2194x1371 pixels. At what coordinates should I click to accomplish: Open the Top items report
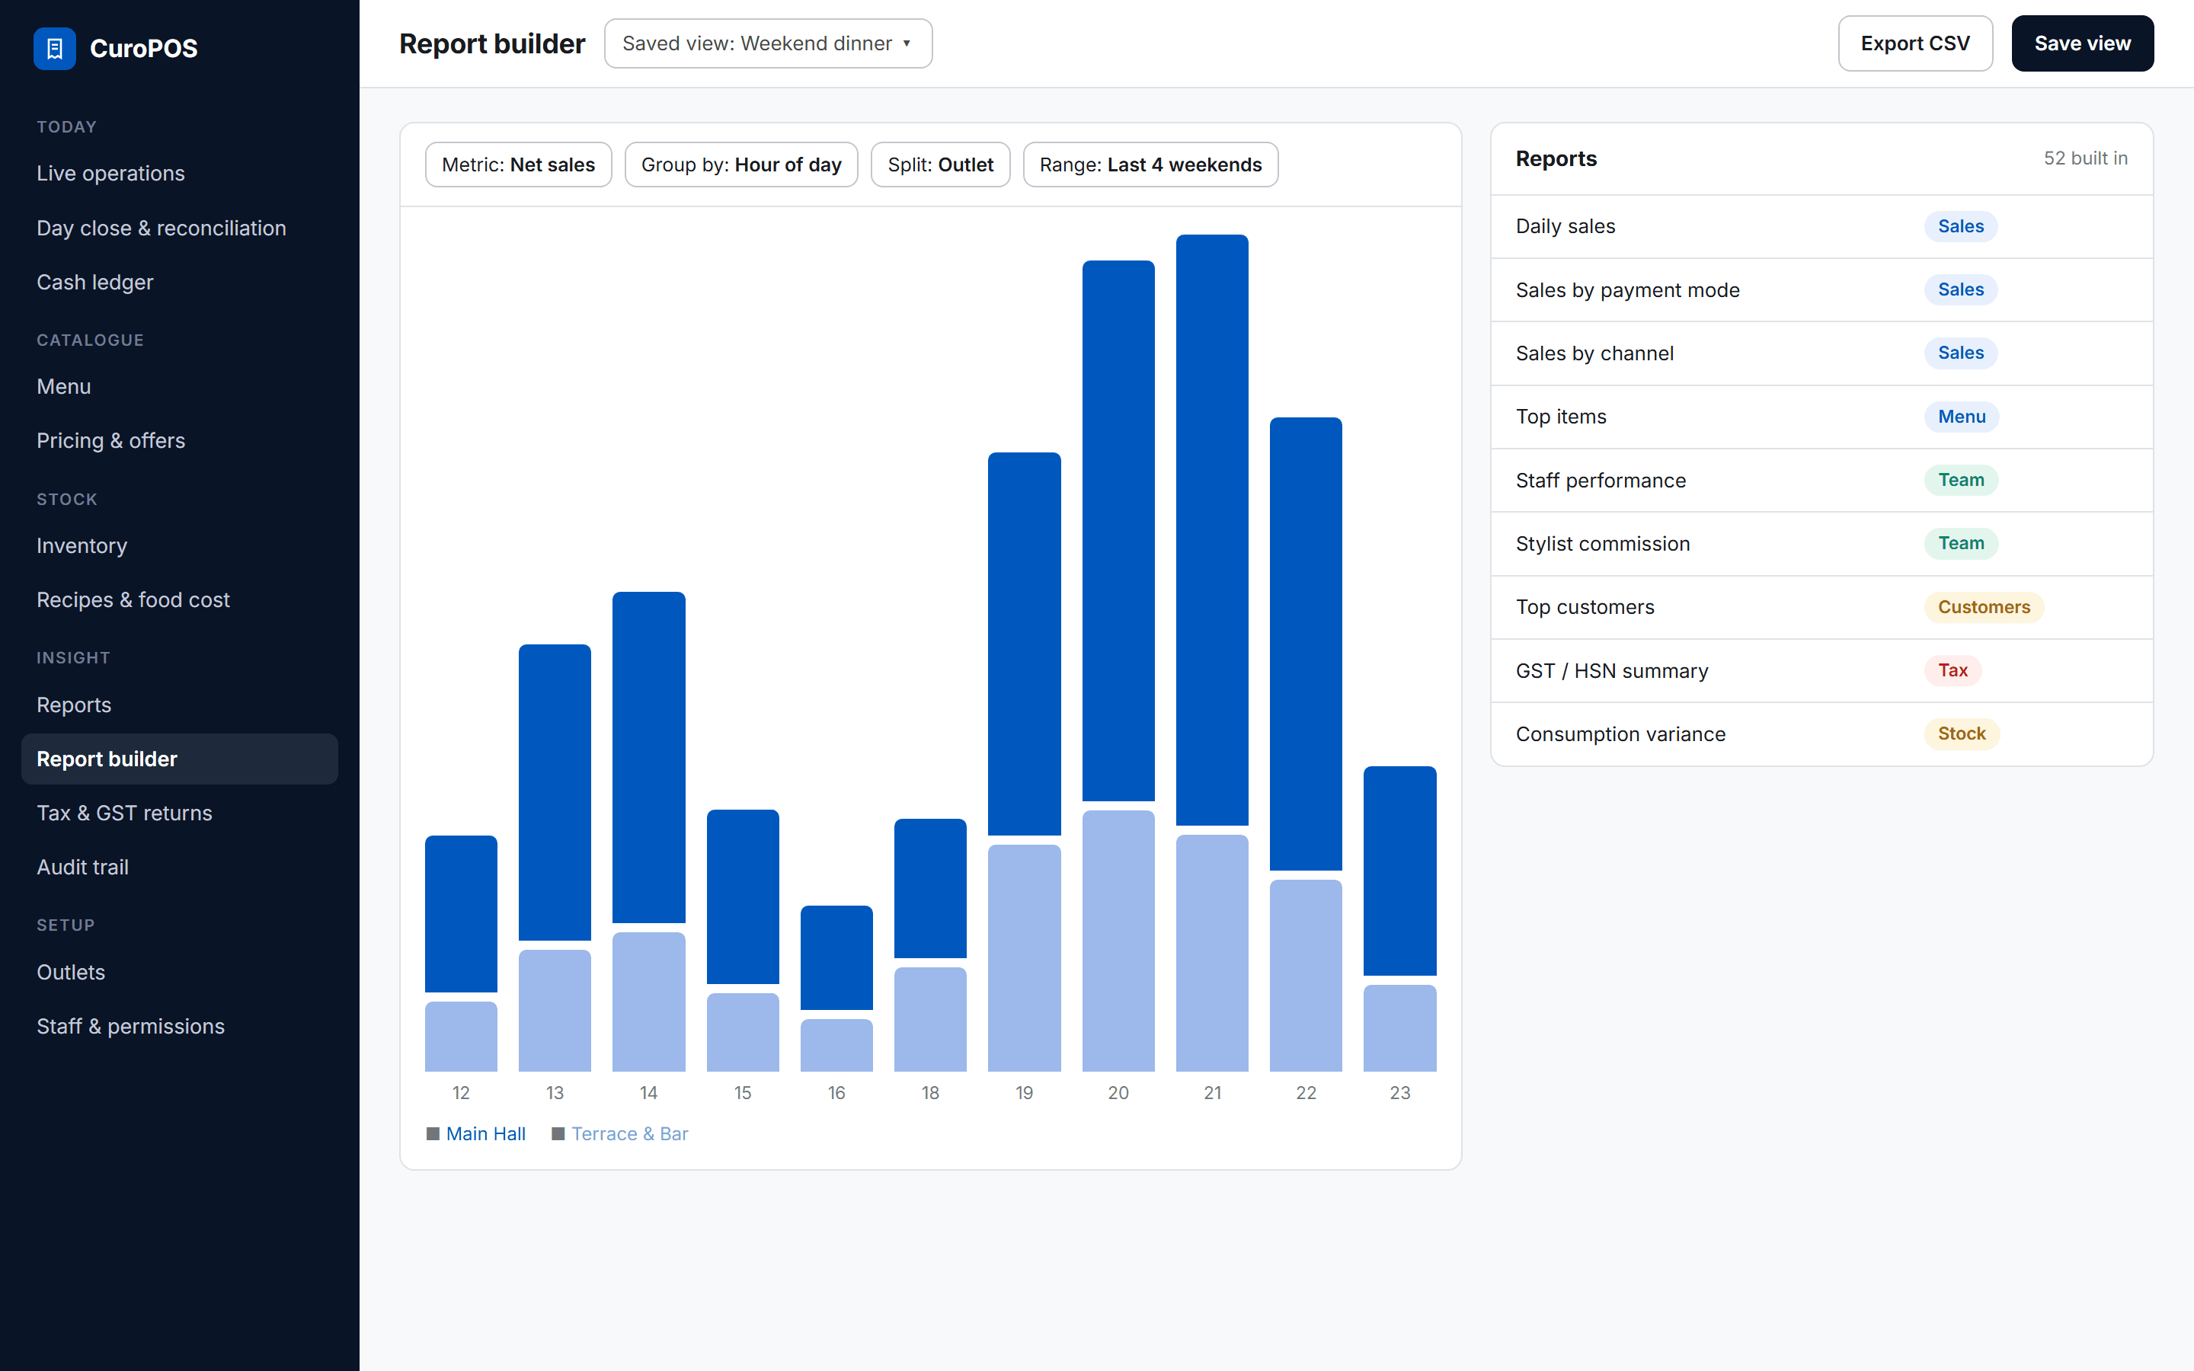pyautogui.click(x=1821, y=417)
